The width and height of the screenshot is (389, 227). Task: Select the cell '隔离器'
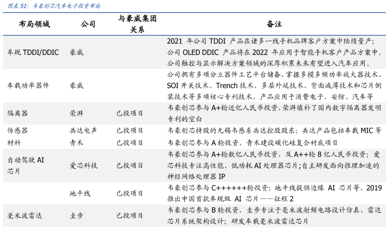coord(17,113)
